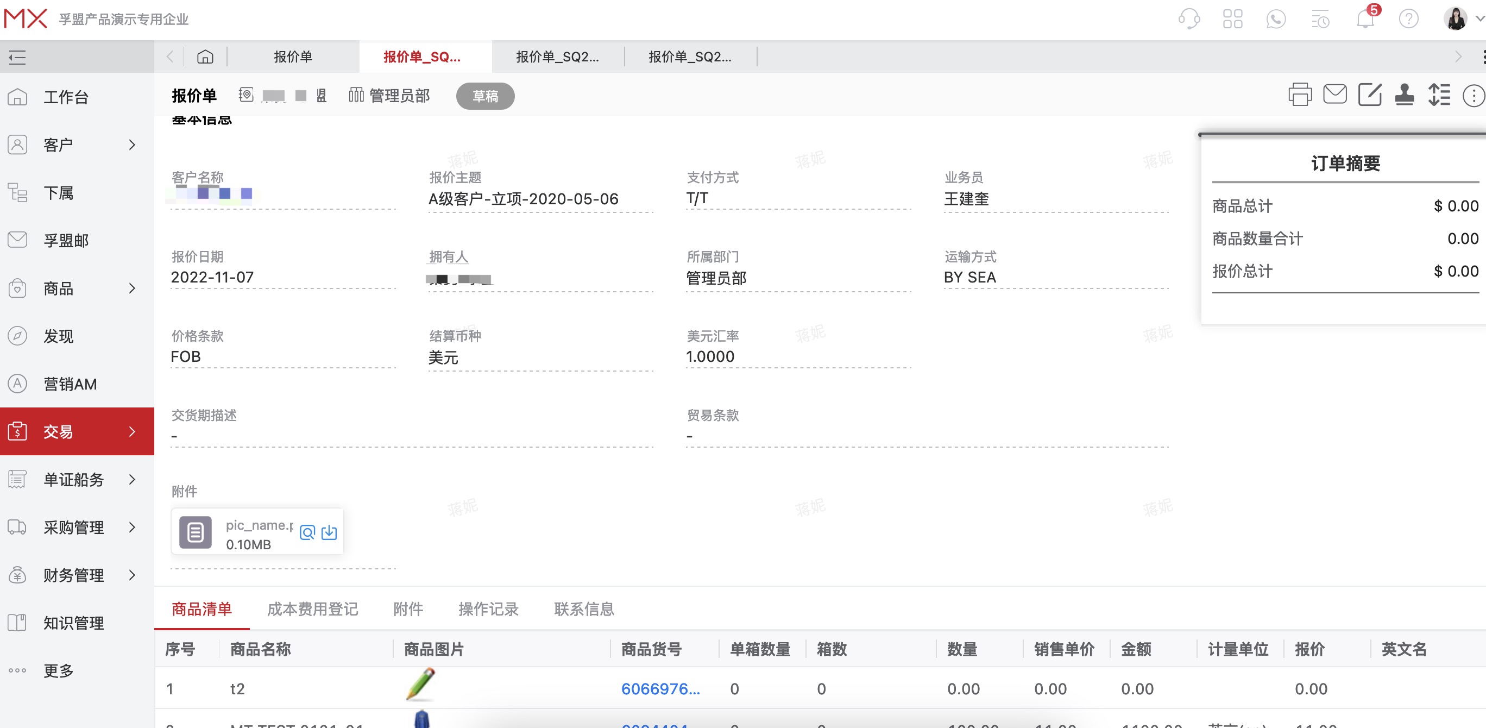
Task: Download the pic_name attachment
Action: pos(329,532)
